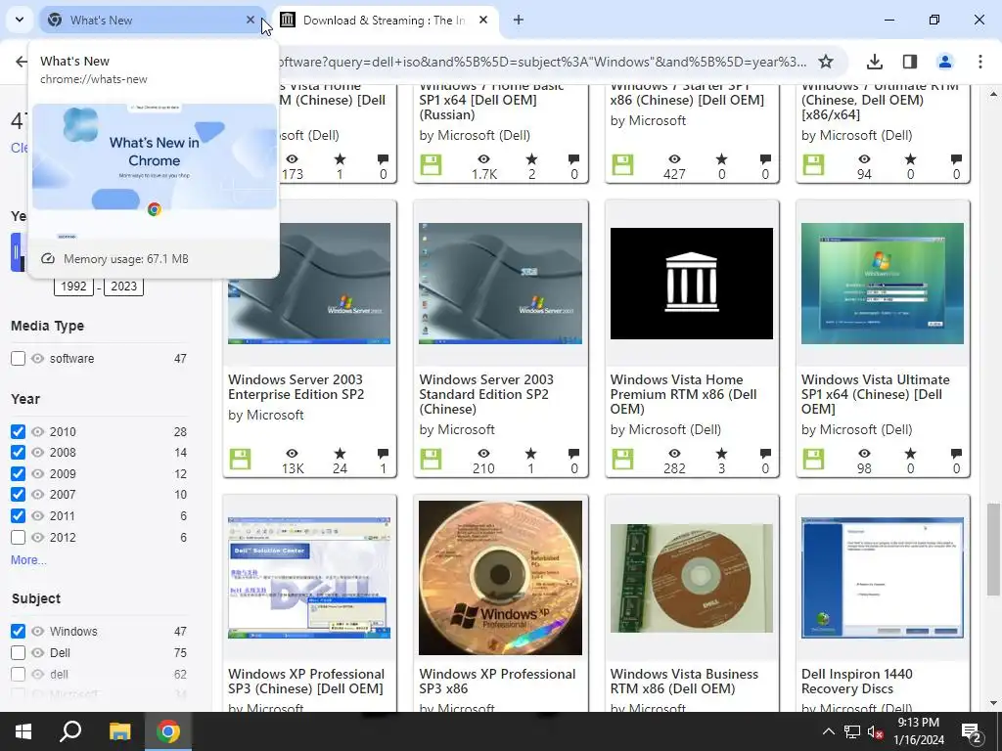Open Windows Vista Business RTM disc image
The width and height of the screenshot is (1002, 751).
tap(692, 578)
